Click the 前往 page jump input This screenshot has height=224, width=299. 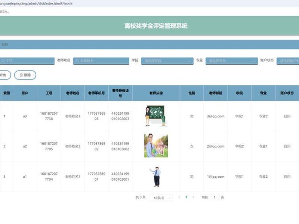coord(214,197)
